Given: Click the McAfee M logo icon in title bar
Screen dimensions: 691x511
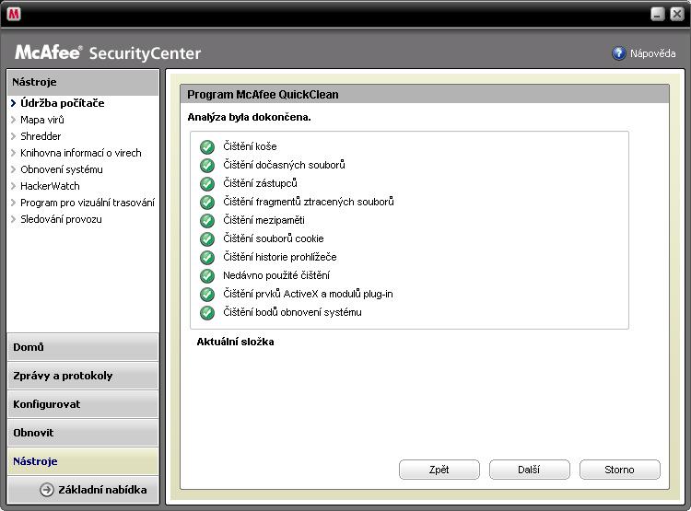Looking at the screenshot, I should 14,14.
